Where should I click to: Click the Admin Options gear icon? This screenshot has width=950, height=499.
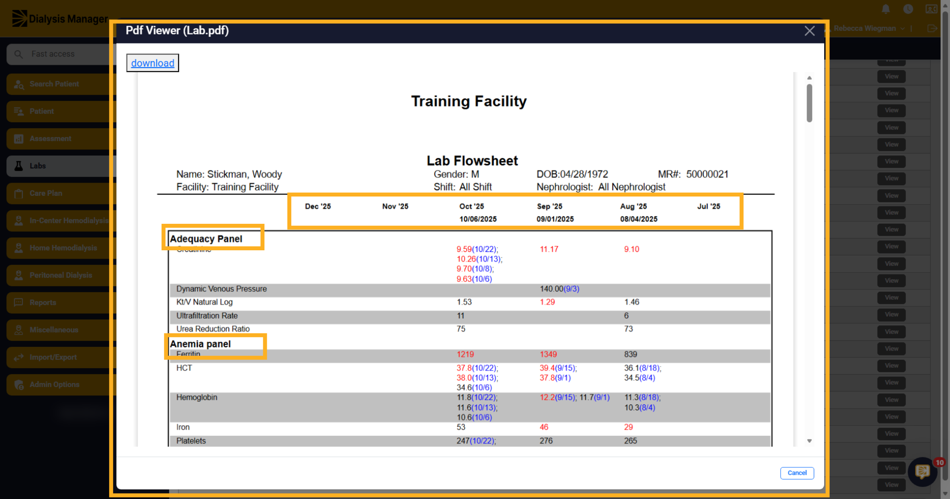[x=19, y=384]
